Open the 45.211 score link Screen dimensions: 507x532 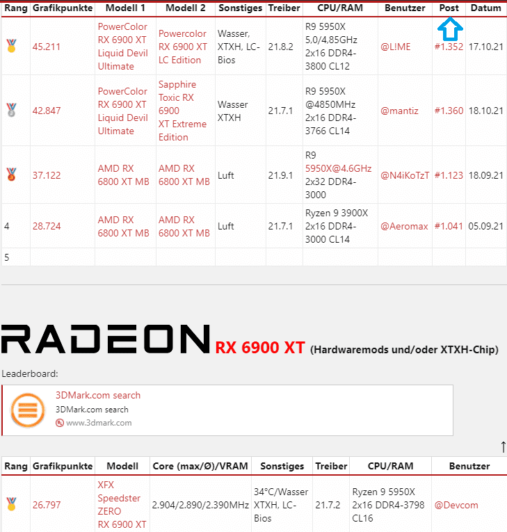47,47
